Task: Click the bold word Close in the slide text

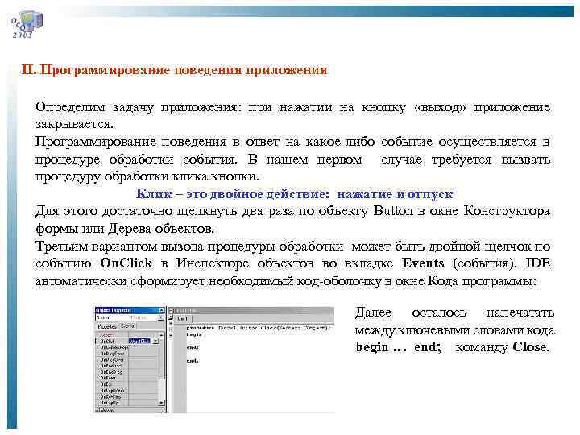Action: [x=529, y=347]
